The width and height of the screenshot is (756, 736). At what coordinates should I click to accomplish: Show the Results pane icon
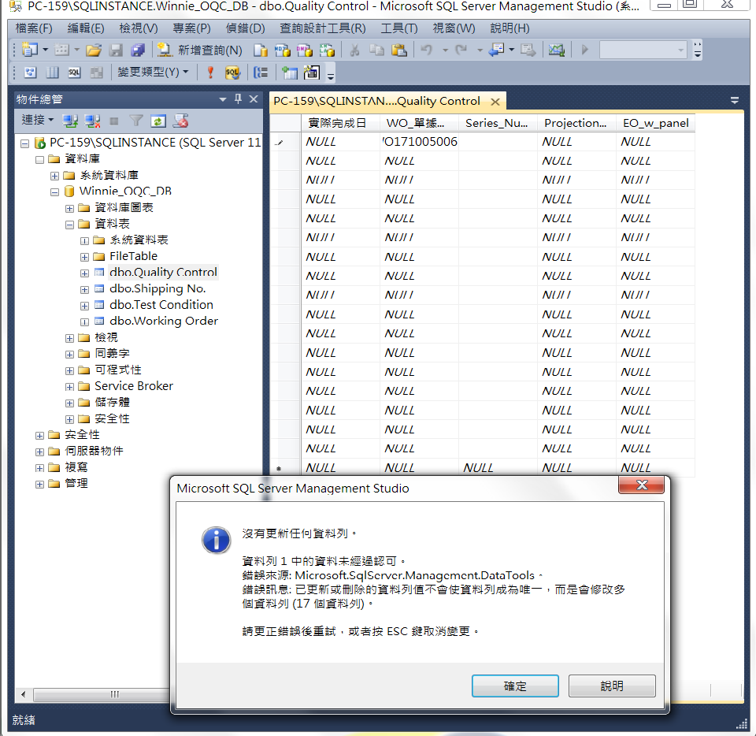(x=96, y=72)
